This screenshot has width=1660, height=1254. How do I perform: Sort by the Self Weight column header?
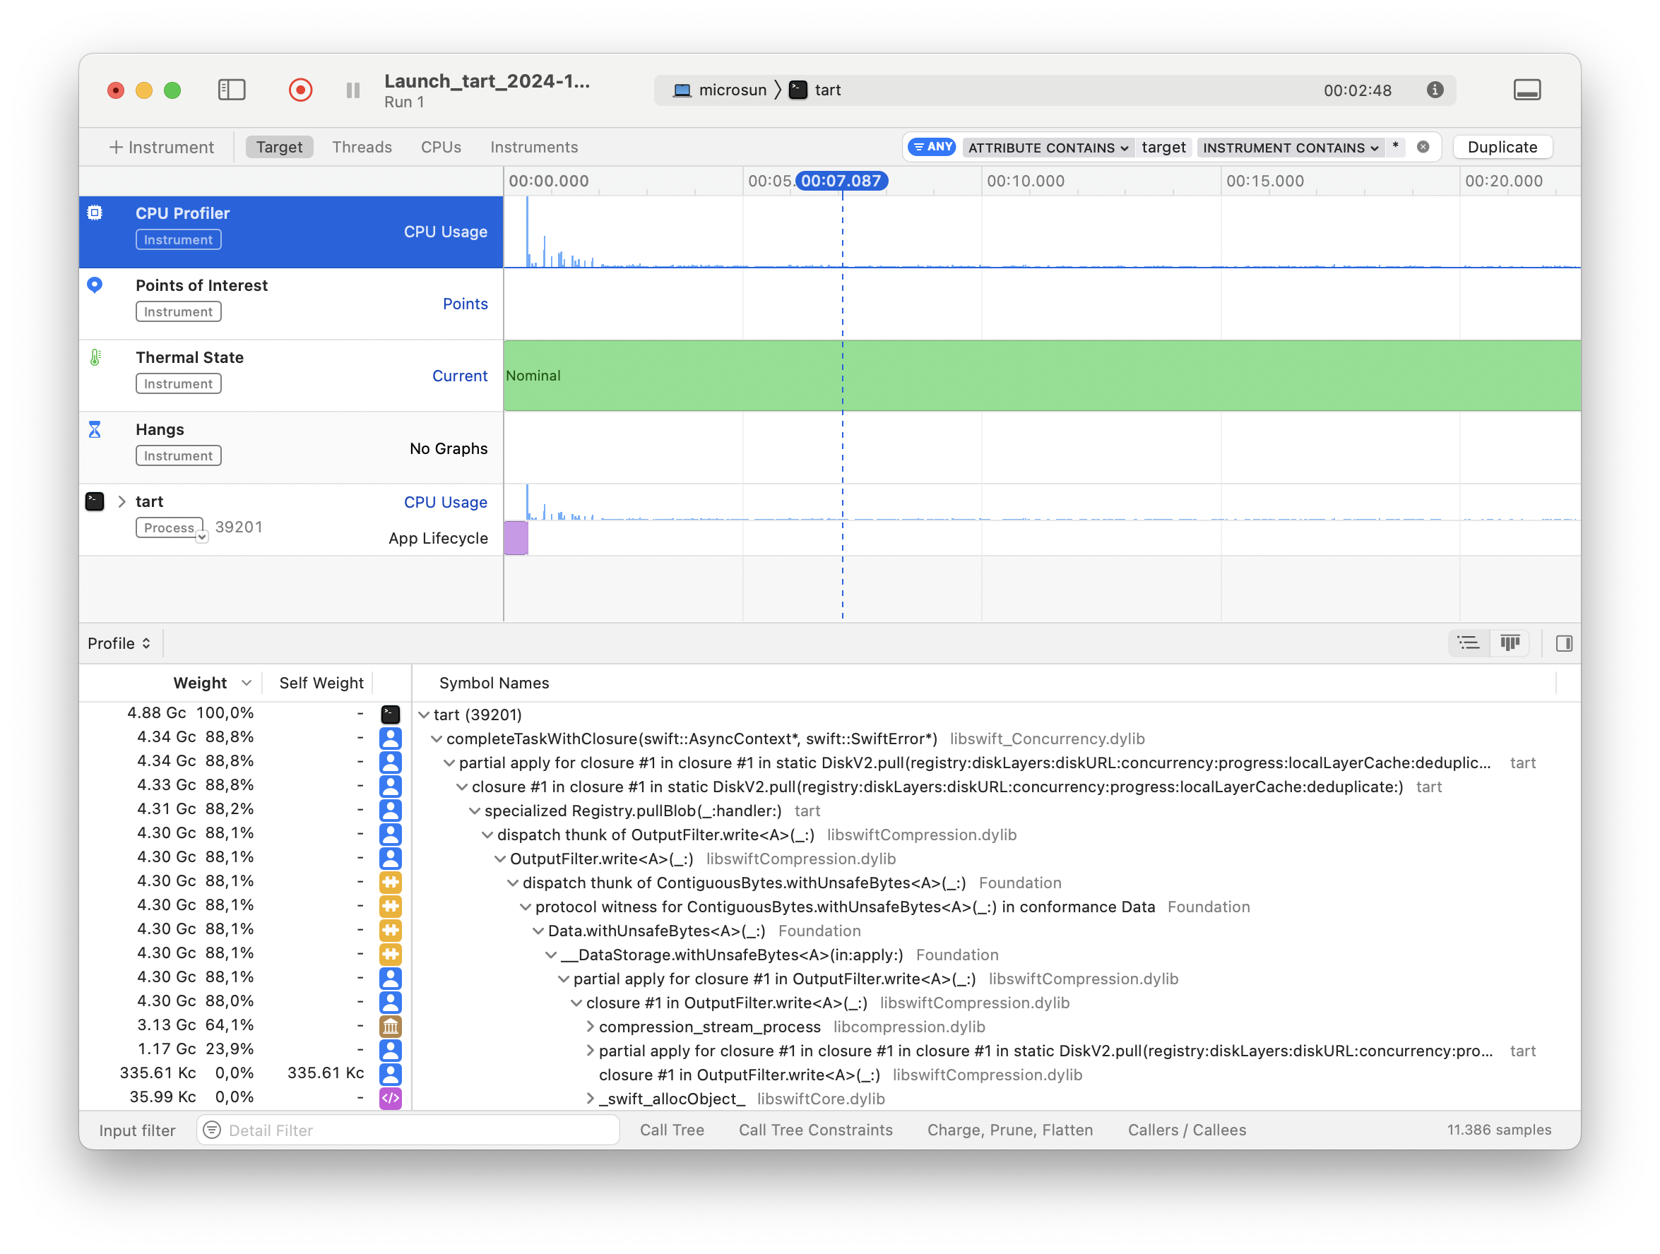(x=321, y=683)
